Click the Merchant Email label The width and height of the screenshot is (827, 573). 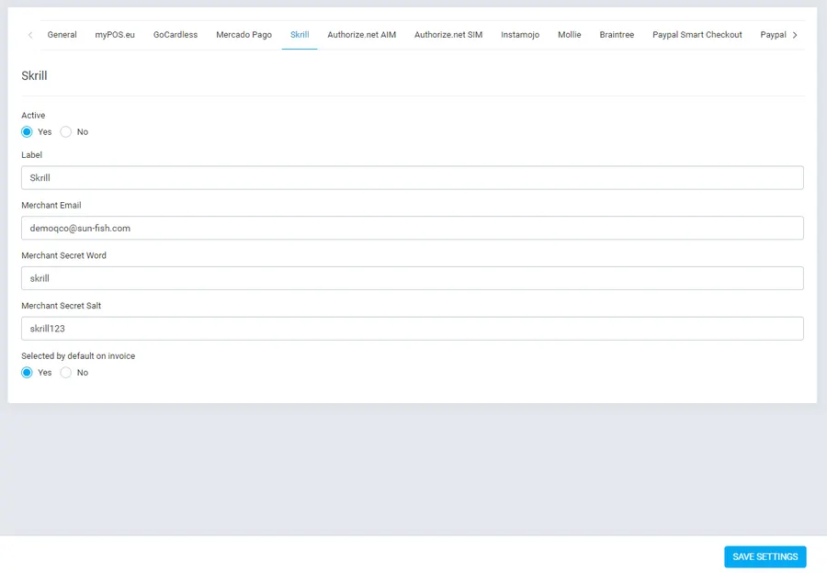(x=51, y=205)
